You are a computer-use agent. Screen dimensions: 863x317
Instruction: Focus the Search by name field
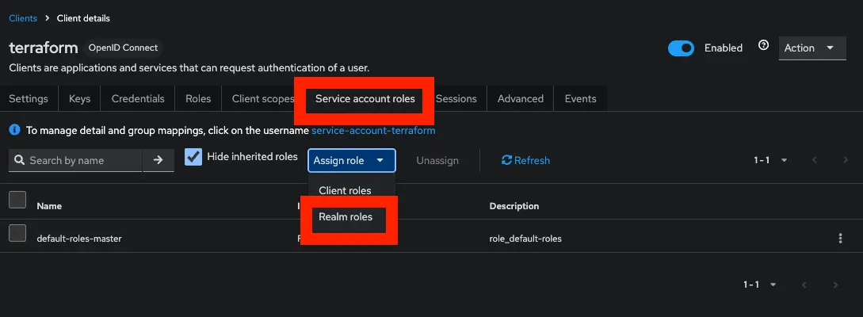click(75, 160)
